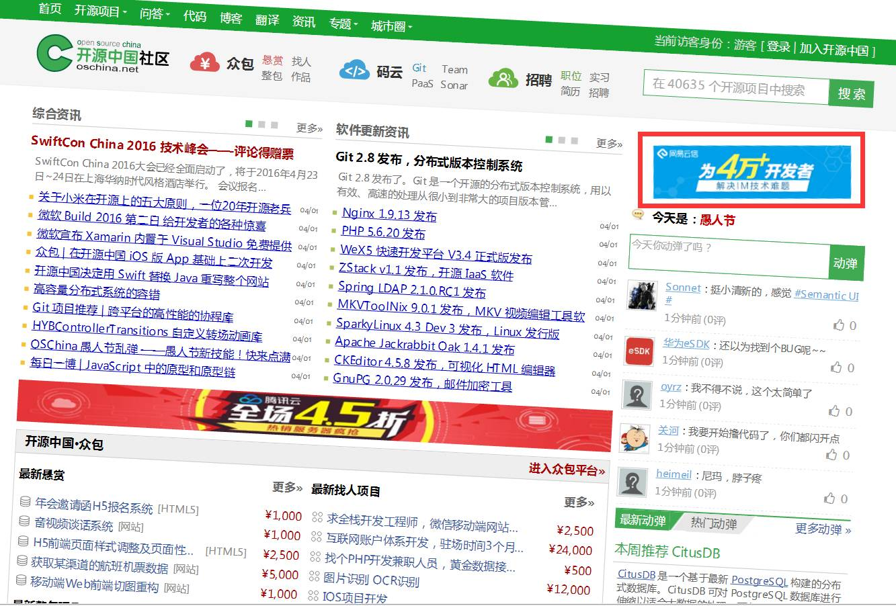
Task: Click stack icon beside 年会邀请函H5报名系统
Action: click(x=26, y=501)
